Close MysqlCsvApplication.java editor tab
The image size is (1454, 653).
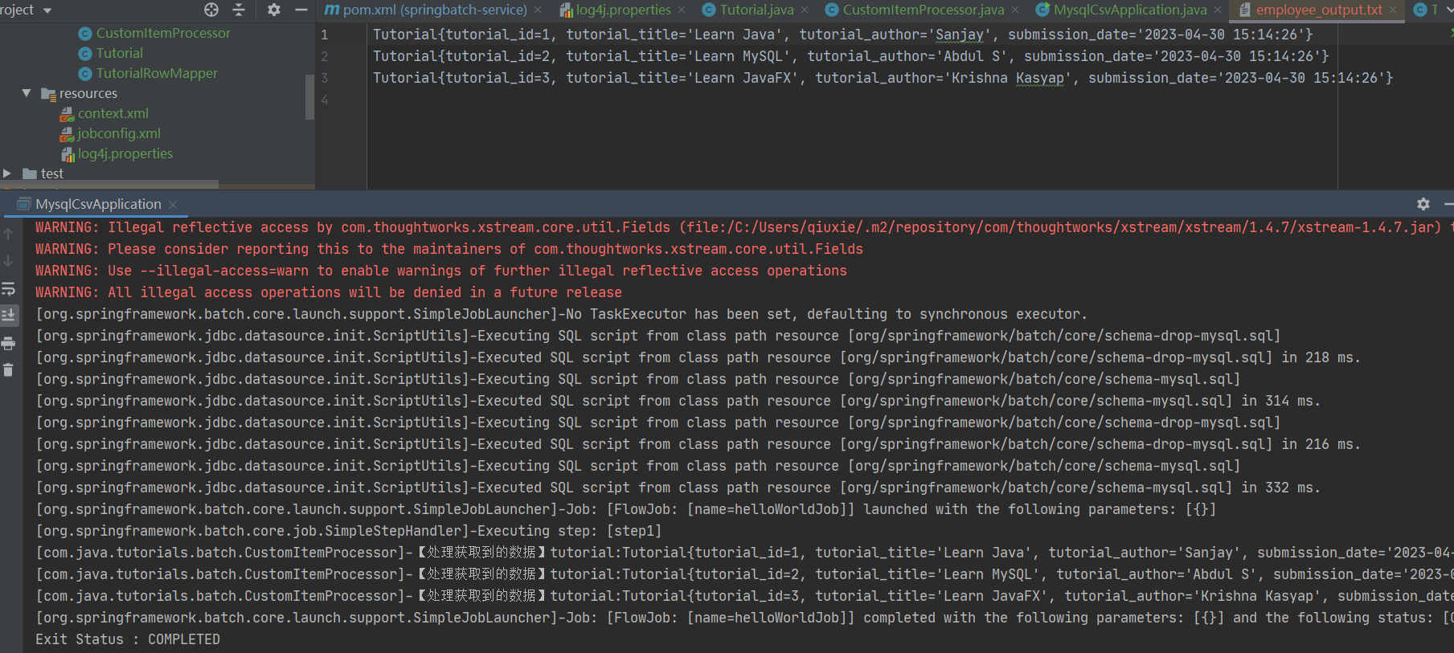point(1218,10)
